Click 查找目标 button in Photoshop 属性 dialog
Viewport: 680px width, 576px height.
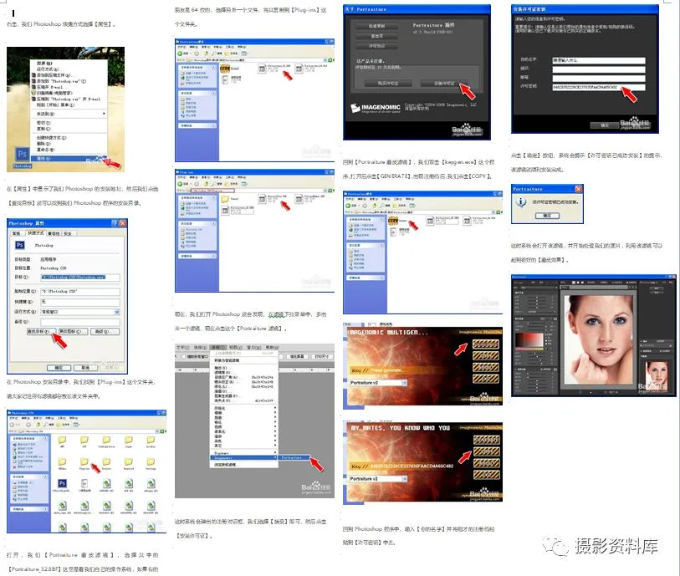[x=41, y=331]
